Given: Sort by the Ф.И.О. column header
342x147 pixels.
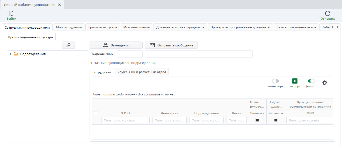Looking at the screenshot, I should [126, 113].
